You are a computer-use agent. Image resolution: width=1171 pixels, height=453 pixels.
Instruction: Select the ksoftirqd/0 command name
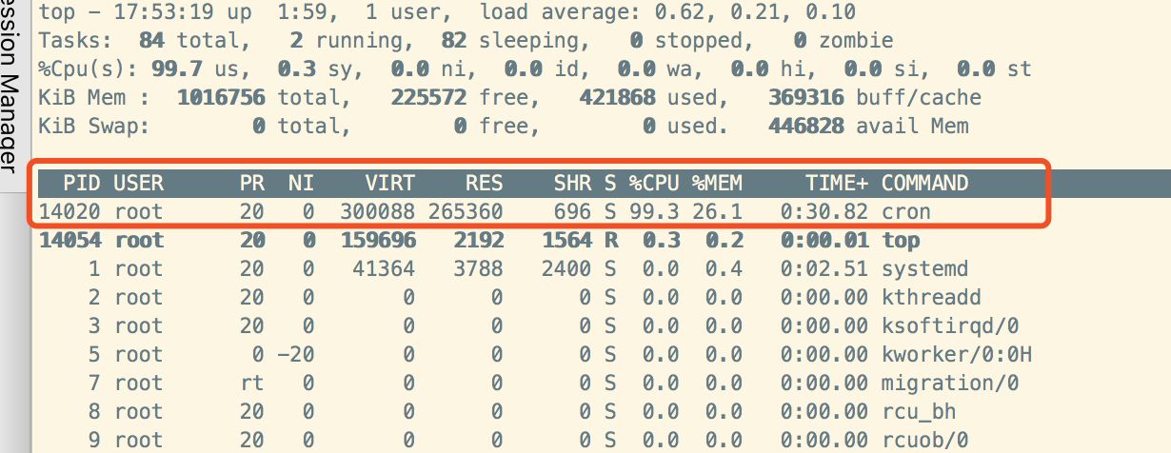pyautogui.click(x=950, y=325)
